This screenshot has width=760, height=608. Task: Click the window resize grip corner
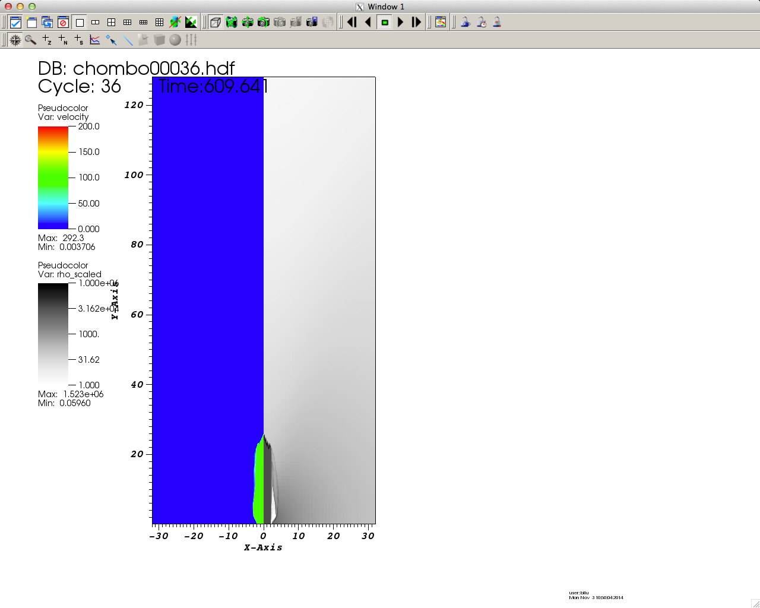755,603
